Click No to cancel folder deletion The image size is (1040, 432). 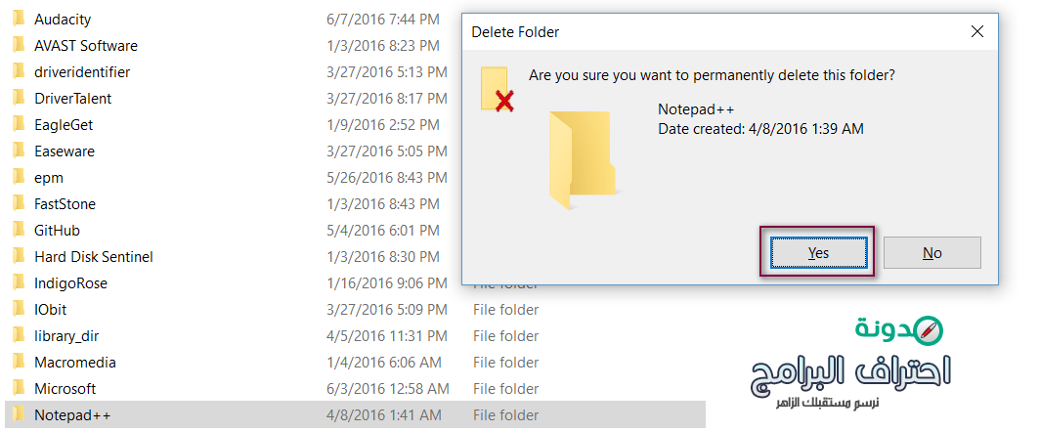point(932,253)
